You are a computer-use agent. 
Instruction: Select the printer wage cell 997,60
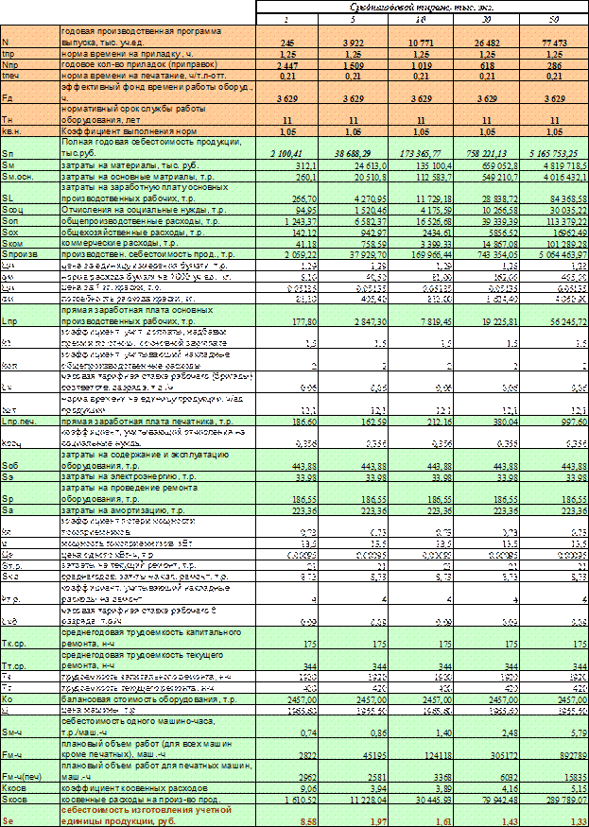[x=556, y=422]
